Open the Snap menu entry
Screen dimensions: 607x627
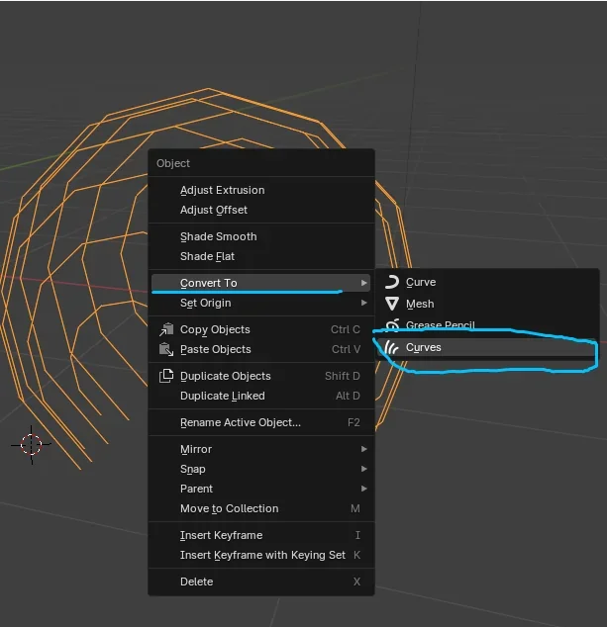coord(261,469)
